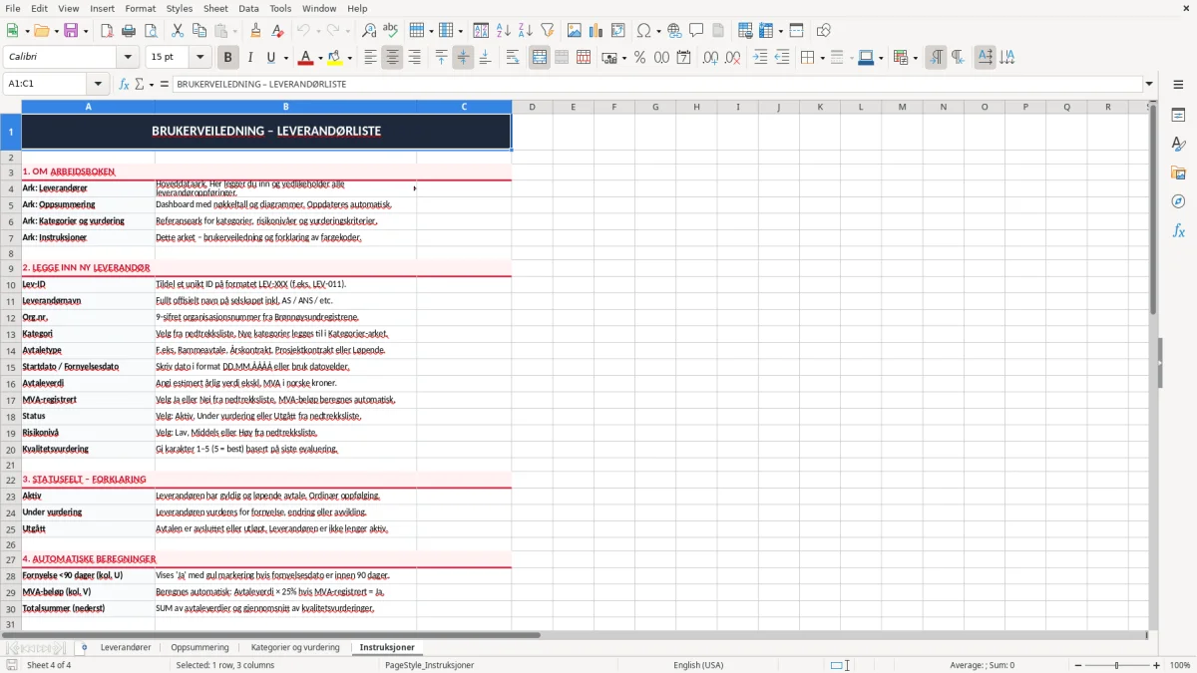
Task: Click the background color swatch
Action: click(x=335, y=58)
